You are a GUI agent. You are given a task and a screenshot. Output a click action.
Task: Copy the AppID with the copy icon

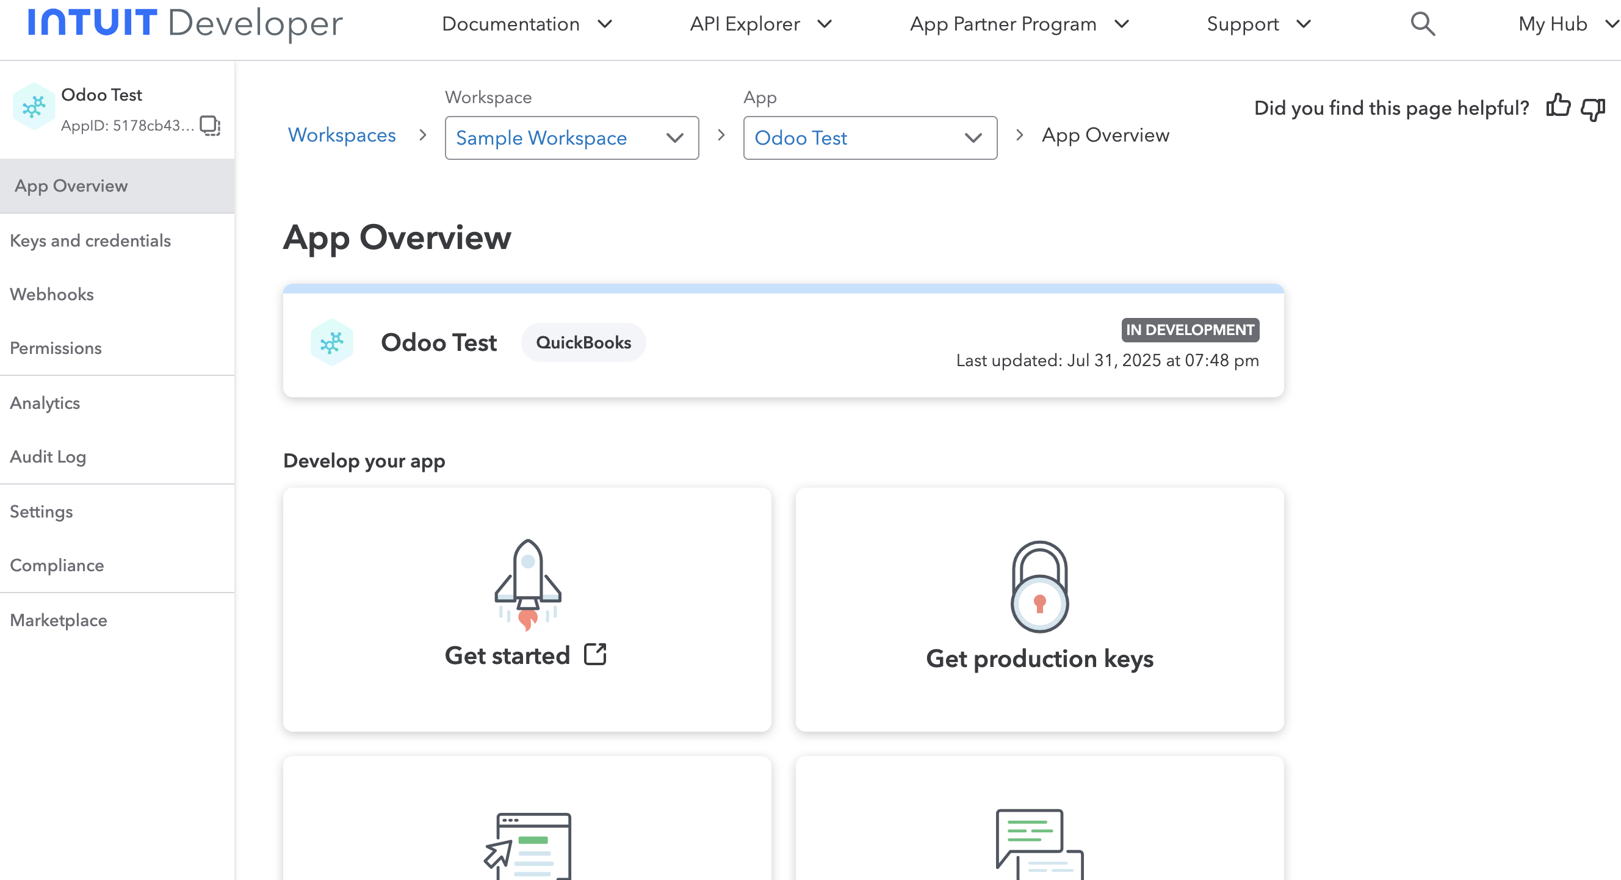209,125
